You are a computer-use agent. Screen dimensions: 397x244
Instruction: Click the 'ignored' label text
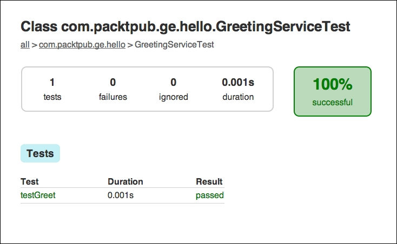(174, 97)
